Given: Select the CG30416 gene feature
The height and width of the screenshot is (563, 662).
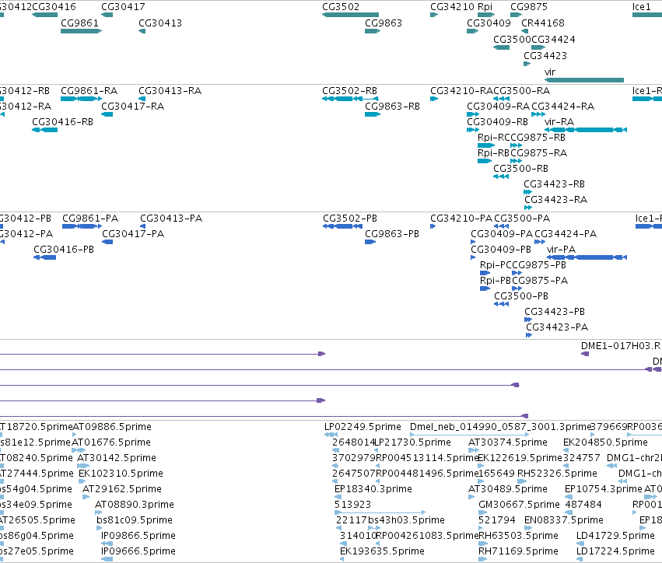Looking at the screenshot, I should point(45,15).
